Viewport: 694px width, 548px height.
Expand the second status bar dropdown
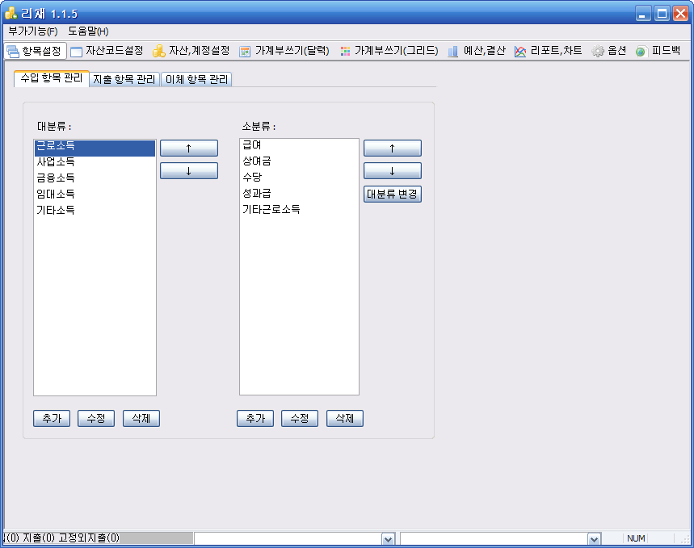point(594,539)
